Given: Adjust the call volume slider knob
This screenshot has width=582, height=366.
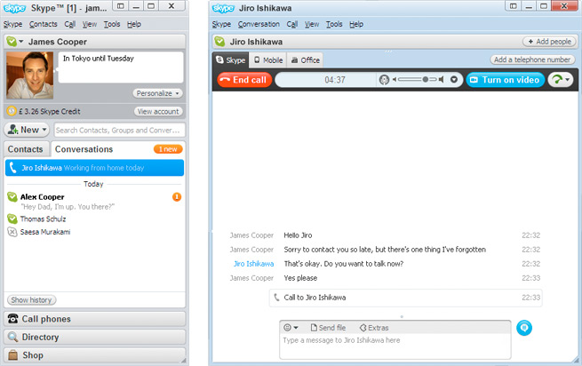Looking at the screenshot, I should click(x=426, y=79).
